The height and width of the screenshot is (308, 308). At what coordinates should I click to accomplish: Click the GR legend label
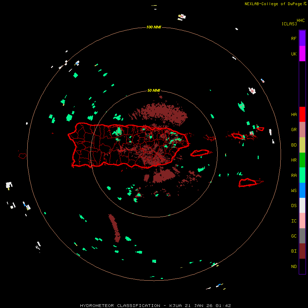coord(294,130)
